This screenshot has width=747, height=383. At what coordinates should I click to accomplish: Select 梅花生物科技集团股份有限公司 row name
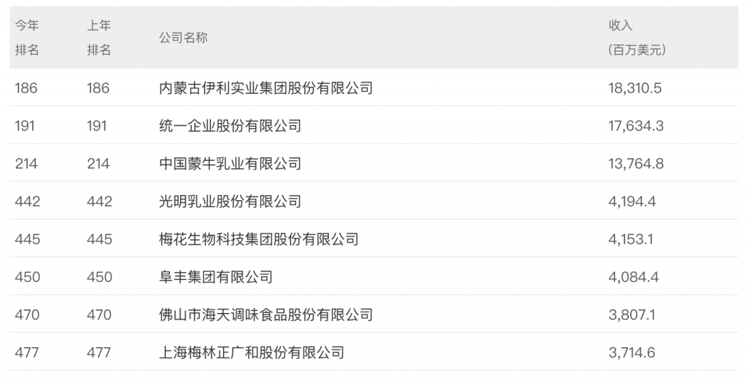click(x=259, y=239)
